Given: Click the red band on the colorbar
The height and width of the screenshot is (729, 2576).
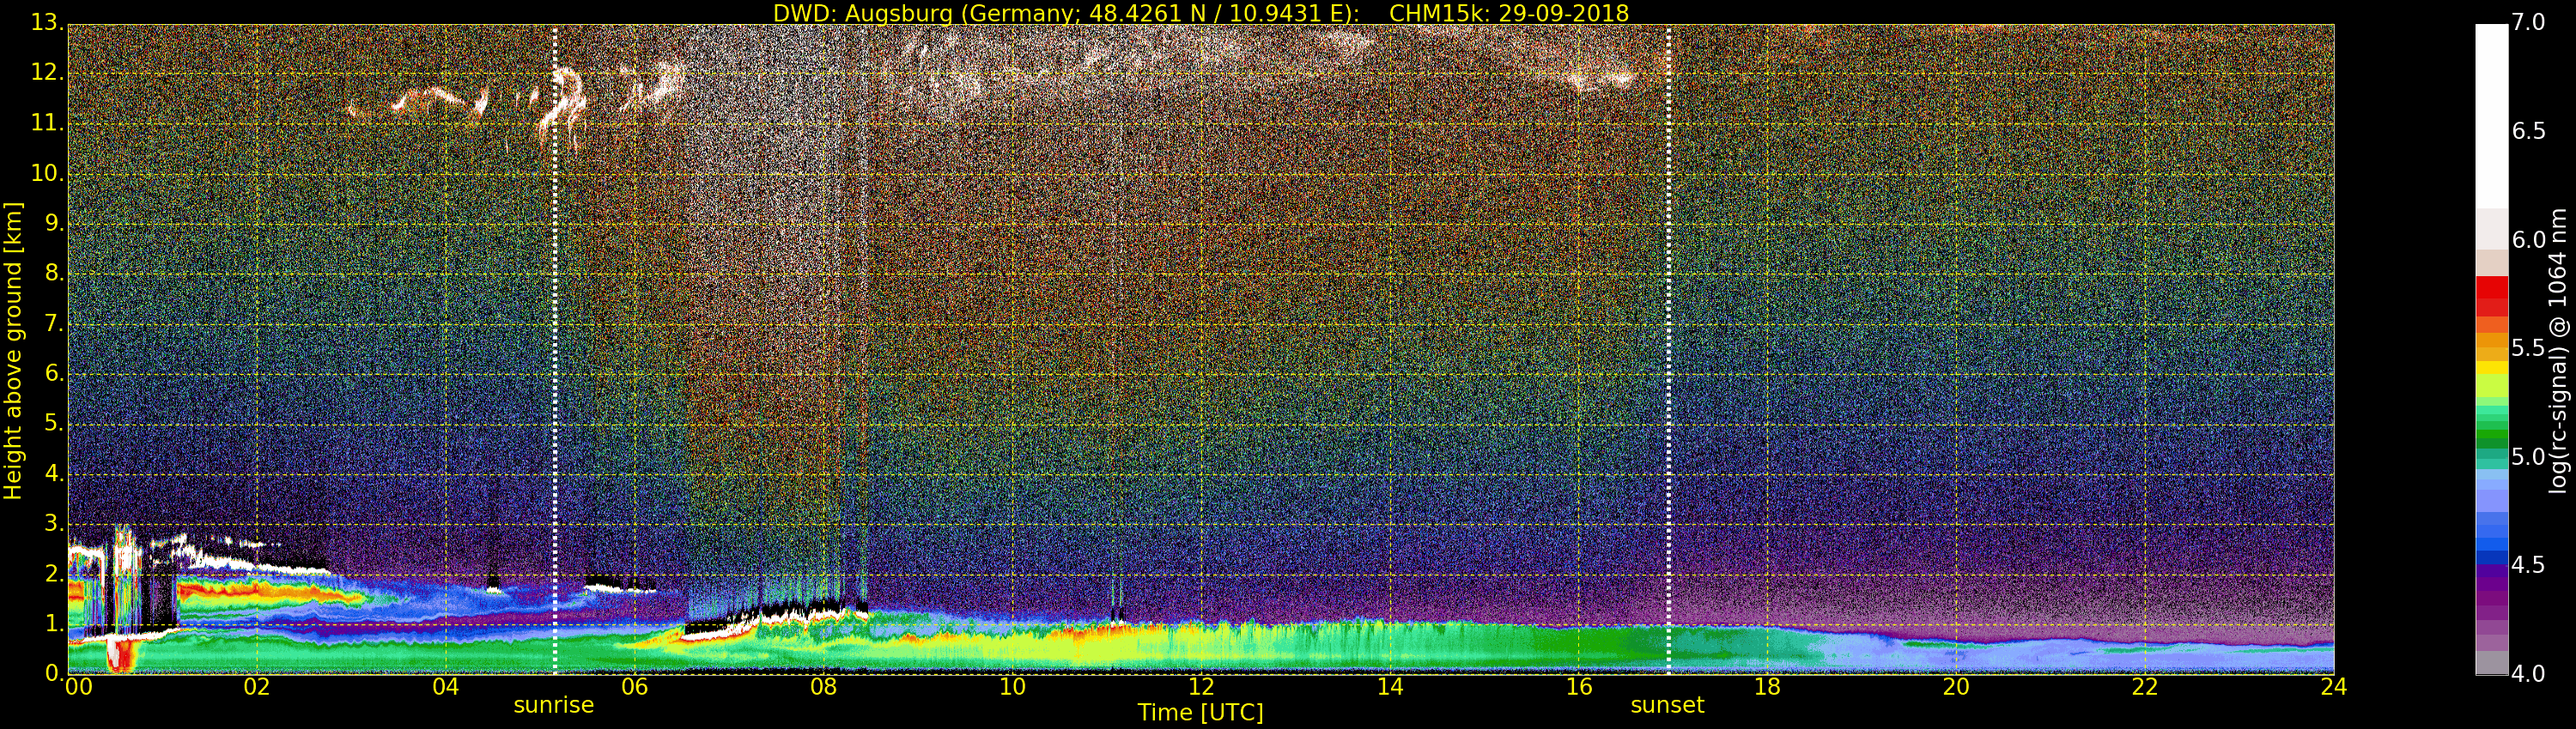Looking at the screenshot, I should coord(2491,294).
